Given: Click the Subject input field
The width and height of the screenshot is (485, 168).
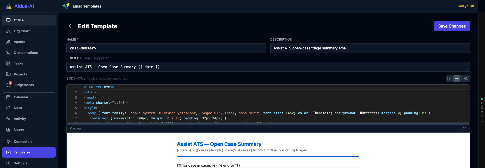Looking at the screenshot, I should [268, 67].
